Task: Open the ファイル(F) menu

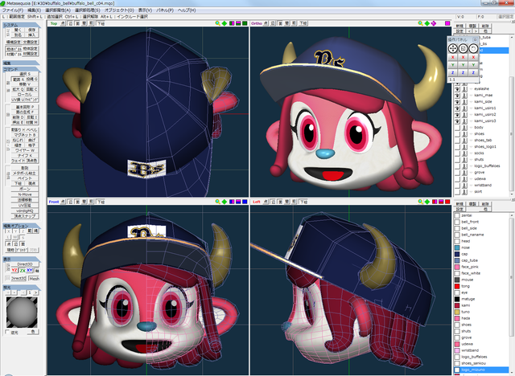Action: coord(13,10)
